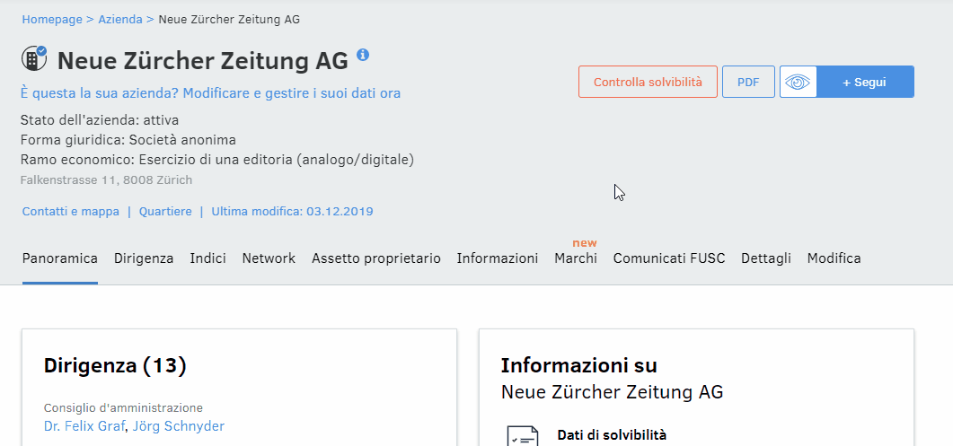Click the eye watch icon button
The width and height of the screenshot is (953, 446).
(798, 82)
